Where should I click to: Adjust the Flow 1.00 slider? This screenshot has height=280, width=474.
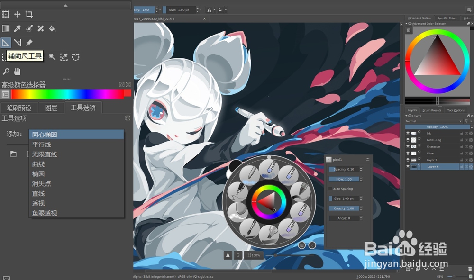(x=344, y=179)
